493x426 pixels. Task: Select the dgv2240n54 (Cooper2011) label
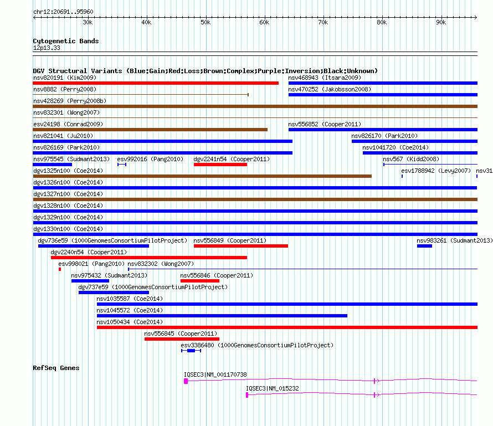pos(89,252)
